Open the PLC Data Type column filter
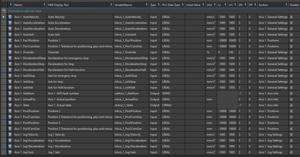This screenshot has height=157, width=300. coord(183,5)
